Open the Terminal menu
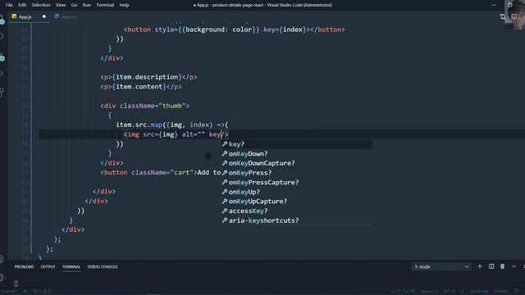 105,5
